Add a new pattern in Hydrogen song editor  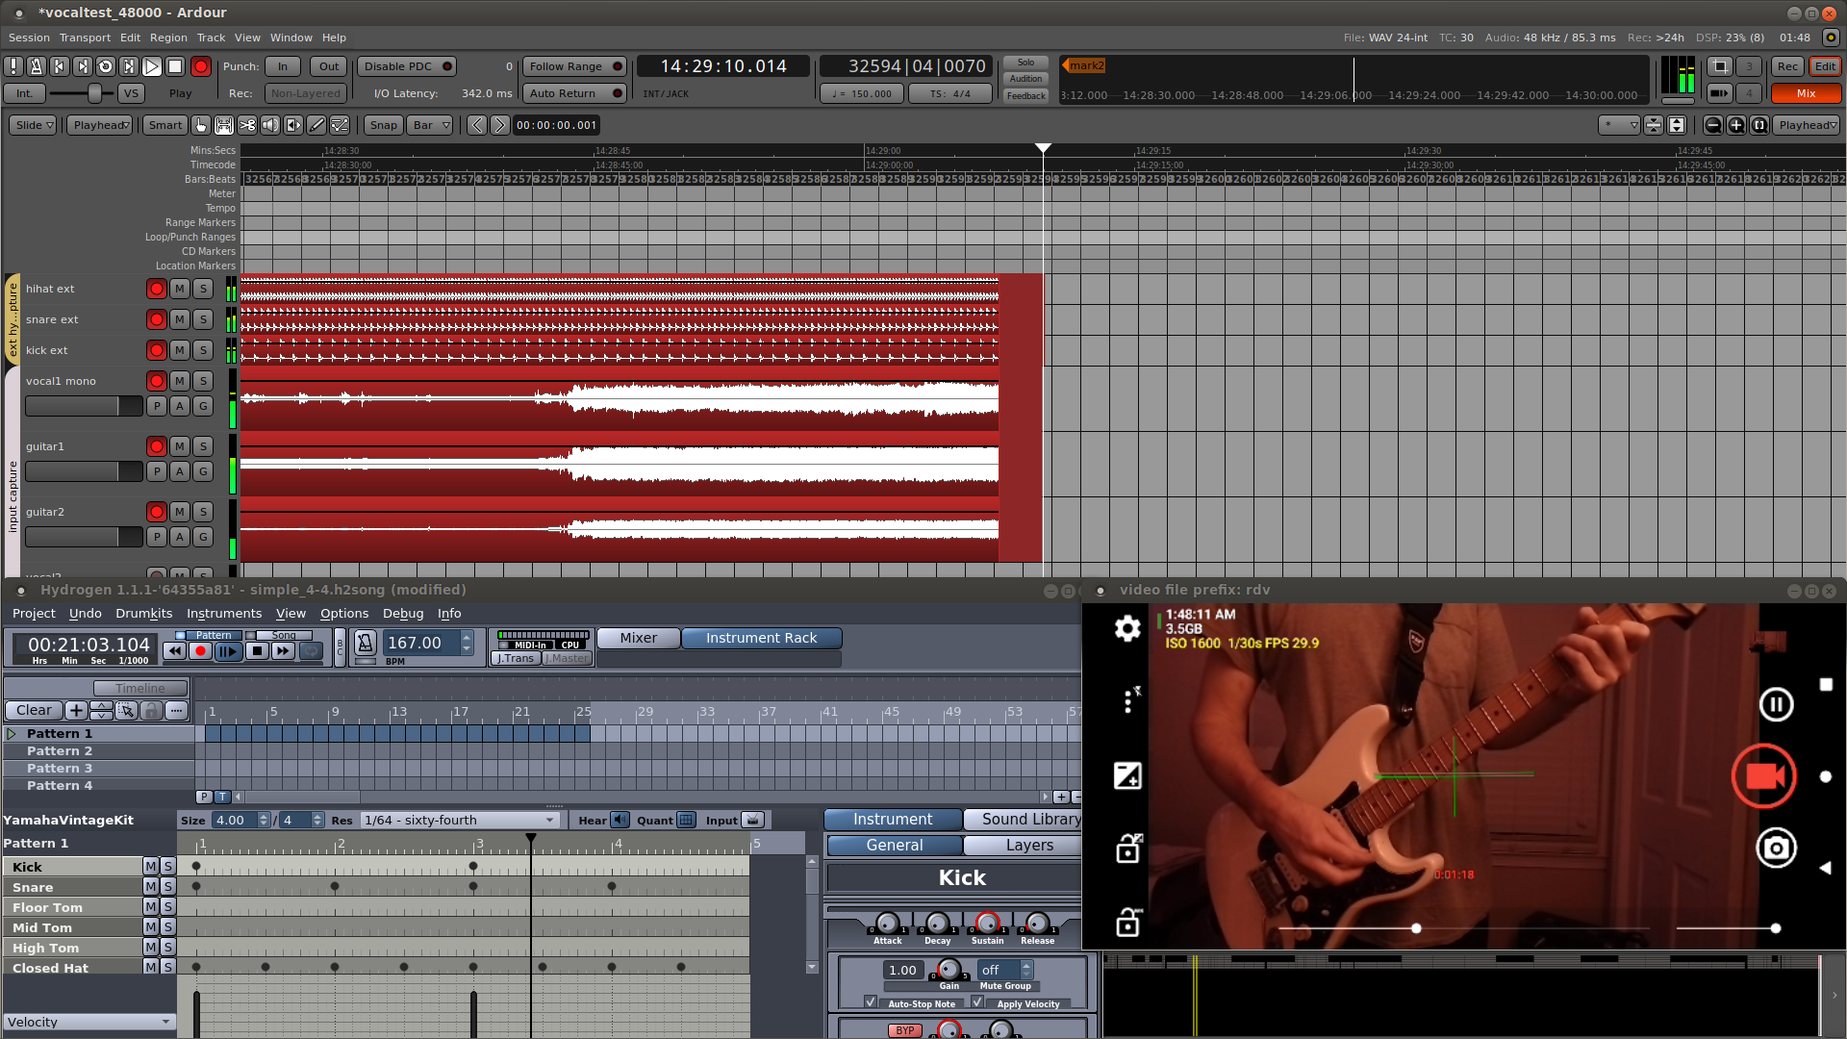76,710
